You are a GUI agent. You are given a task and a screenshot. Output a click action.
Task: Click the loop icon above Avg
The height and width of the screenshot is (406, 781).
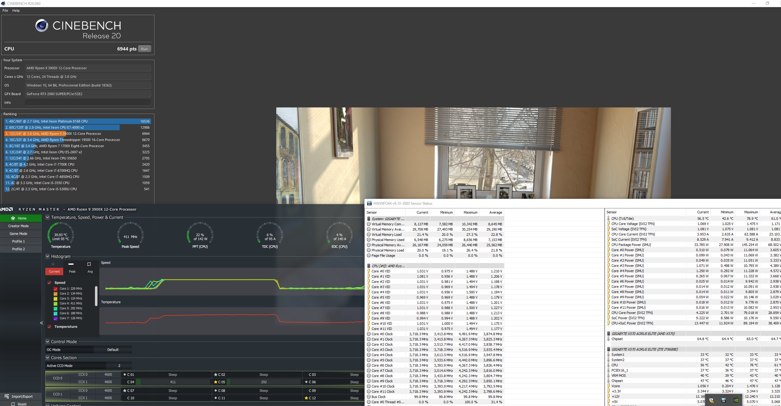click(x=89, y=264)
